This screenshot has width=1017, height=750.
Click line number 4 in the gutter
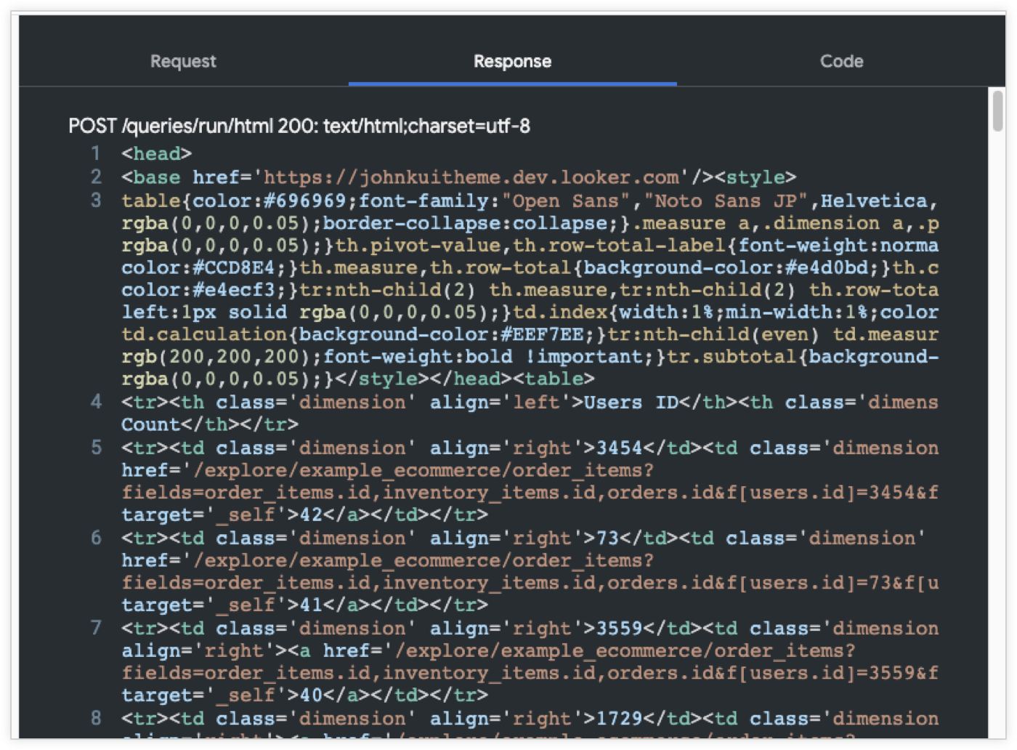pyautogui.click(x=96, y=402)
